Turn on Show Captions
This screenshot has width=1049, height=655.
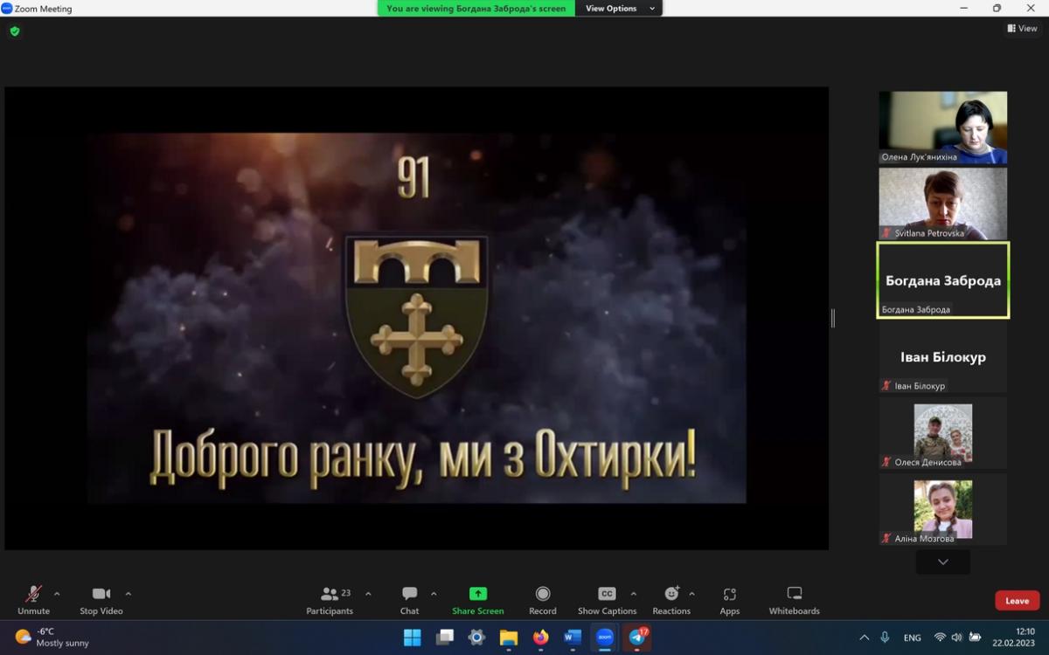coord(607,594)
